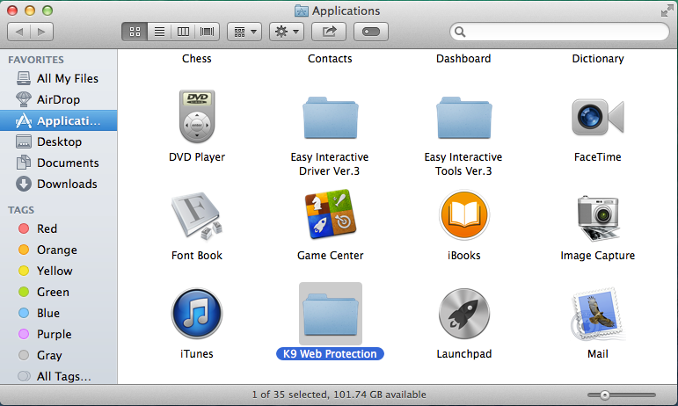Switch to column view
Screen dimensions: 678x406
tap(183, 32)
